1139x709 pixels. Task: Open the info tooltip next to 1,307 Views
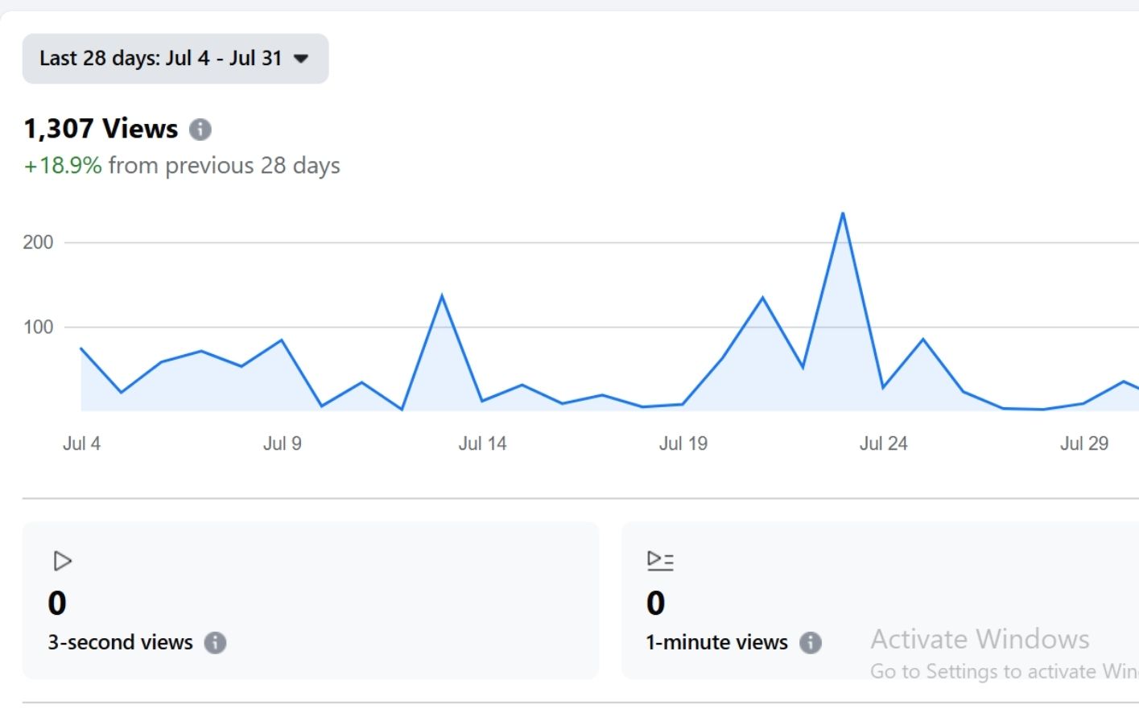200,129
